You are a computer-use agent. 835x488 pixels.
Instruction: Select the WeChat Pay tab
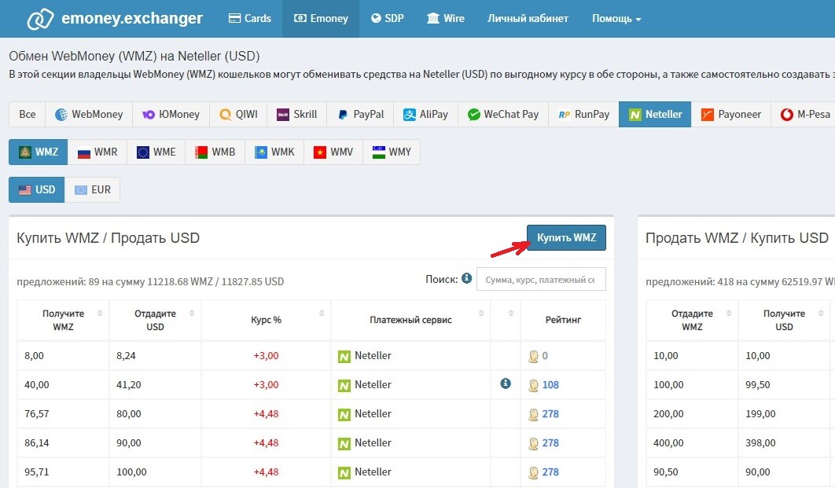click(502, 115)
